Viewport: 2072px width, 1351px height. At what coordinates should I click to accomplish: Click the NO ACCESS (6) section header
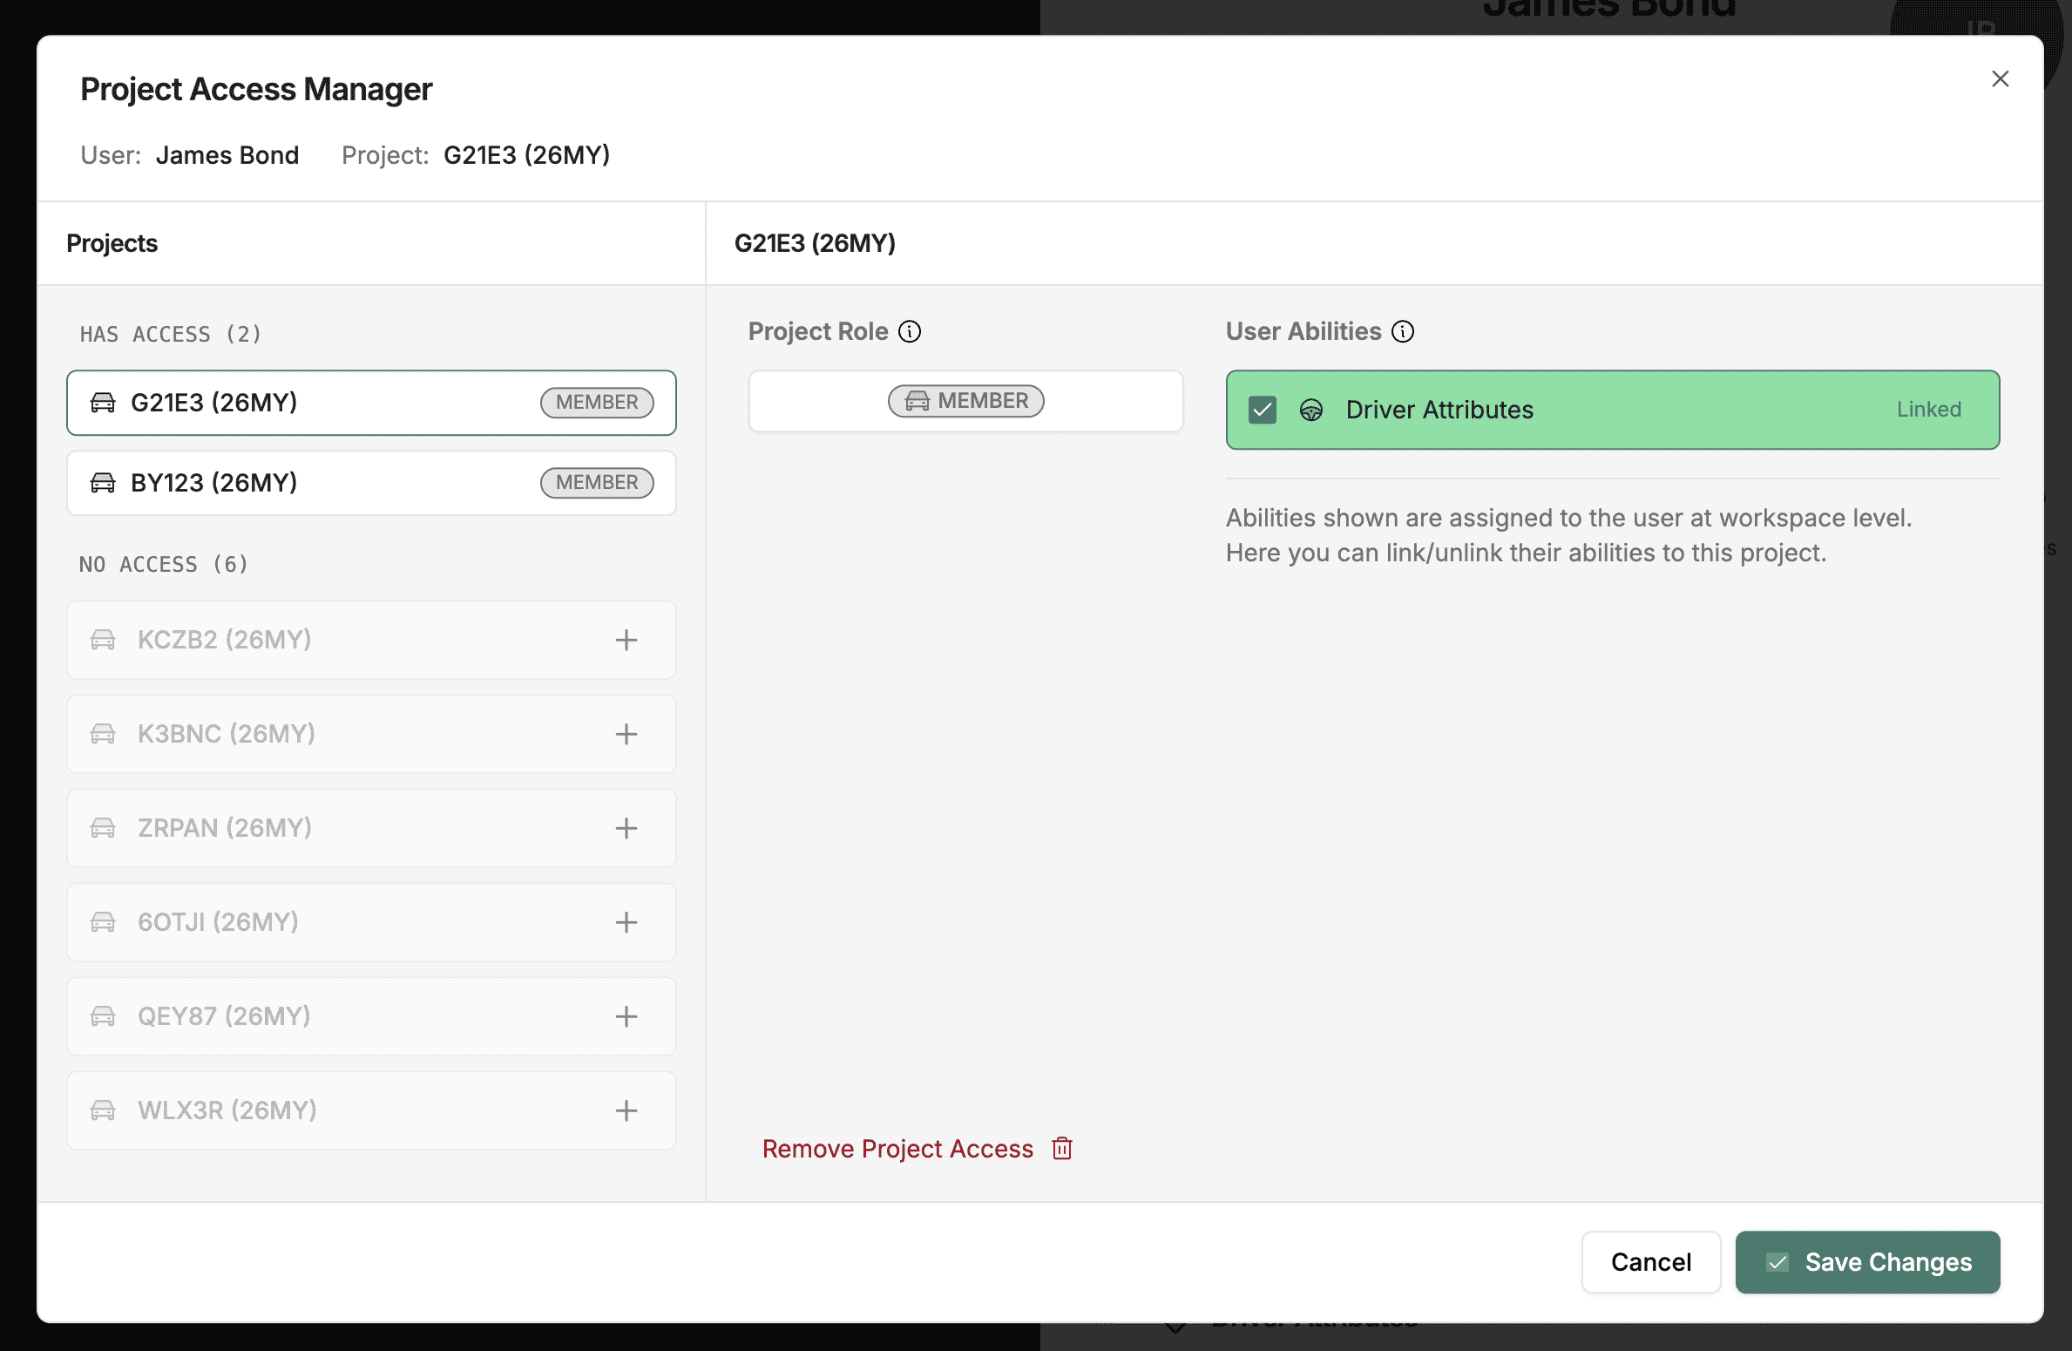pos(164,565)
